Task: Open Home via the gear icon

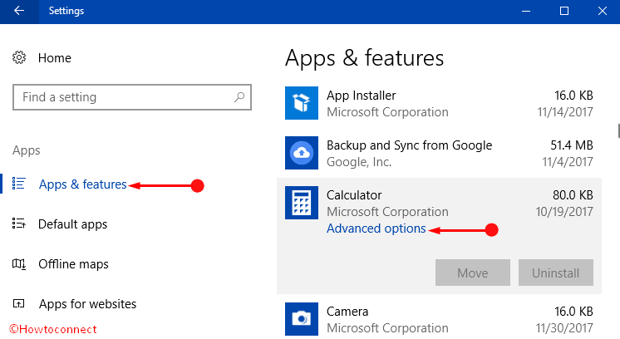Action: tap(19, 57)
